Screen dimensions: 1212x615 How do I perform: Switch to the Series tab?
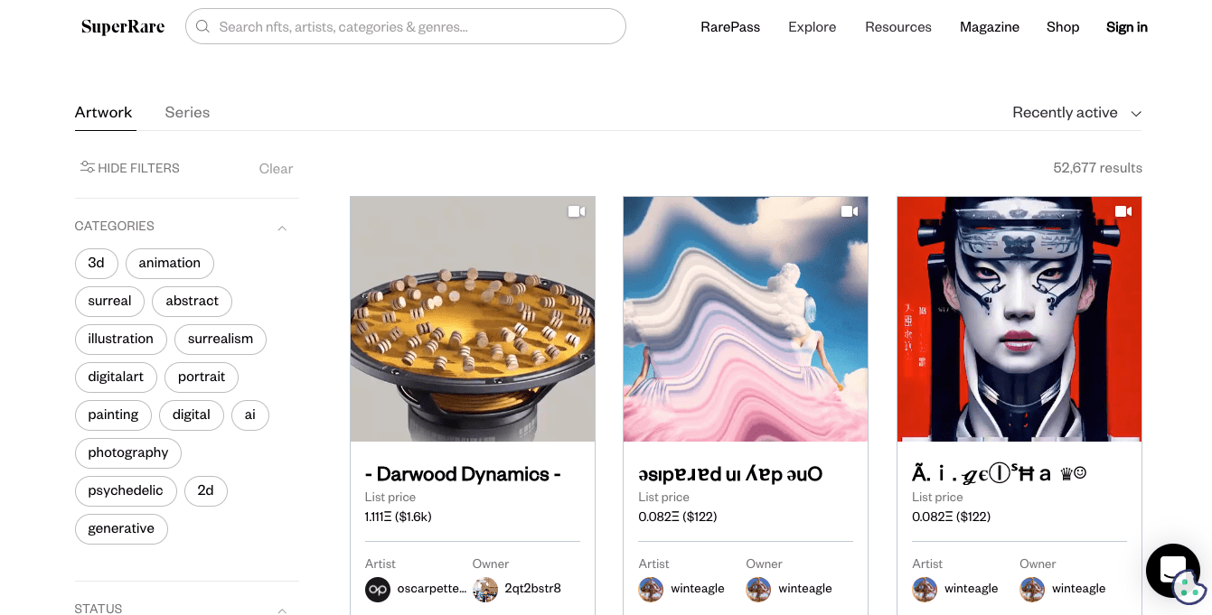[x=187, y=112]
